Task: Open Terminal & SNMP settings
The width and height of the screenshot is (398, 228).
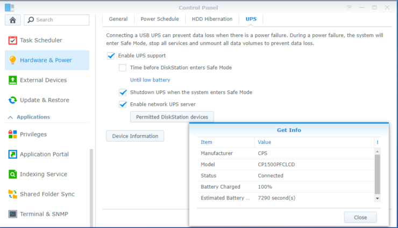Action: click(45, 214)
